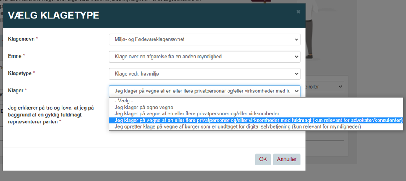This screenshot has height=181, width=406.
Task: Choose the '- Vælg -' option
Action: pos(256,101)
